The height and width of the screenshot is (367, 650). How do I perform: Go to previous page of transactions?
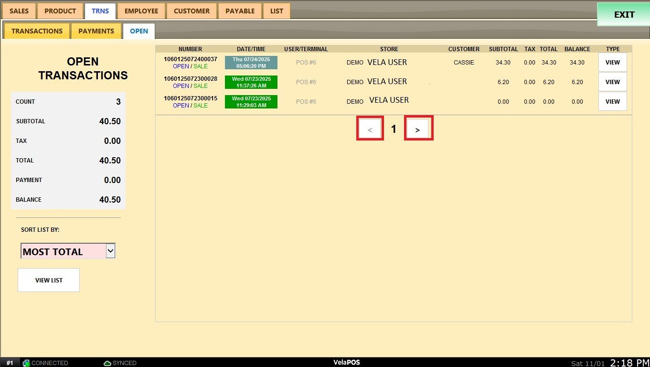pos(370,129)
